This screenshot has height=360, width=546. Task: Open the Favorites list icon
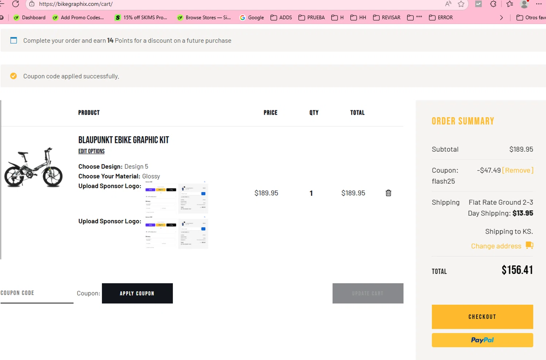click(510, 4)
